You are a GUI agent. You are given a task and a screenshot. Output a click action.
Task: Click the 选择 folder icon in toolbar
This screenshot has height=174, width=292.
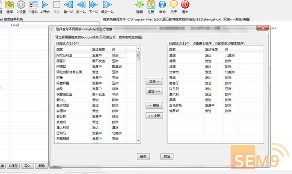click(x=9, y=5)
